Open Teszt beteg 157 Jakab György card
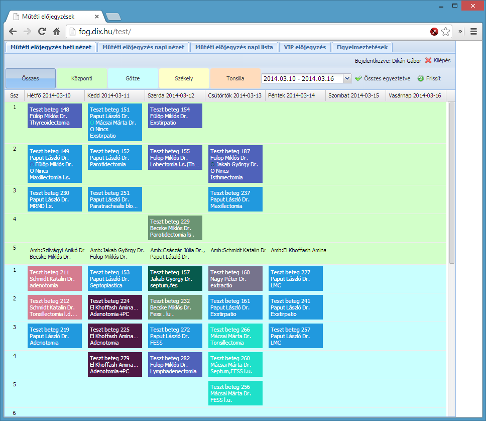Viewport: 486px width, 421px height. point(175,279)
